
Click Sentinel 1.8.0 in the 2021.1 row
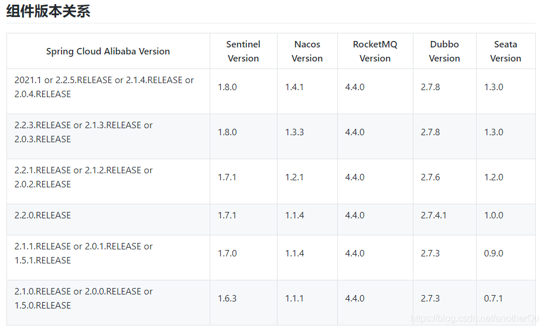pos(243,91)
